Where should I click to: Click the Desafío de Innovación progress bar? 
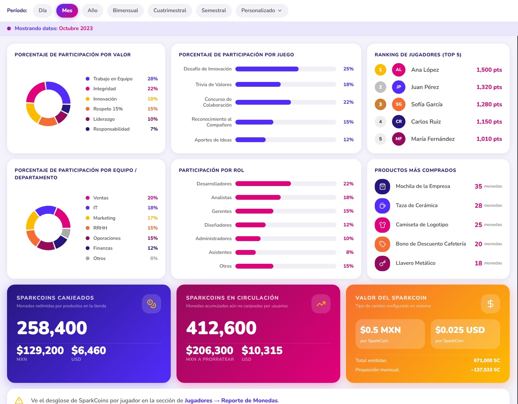pyautogui.click(x=286, y=69)
